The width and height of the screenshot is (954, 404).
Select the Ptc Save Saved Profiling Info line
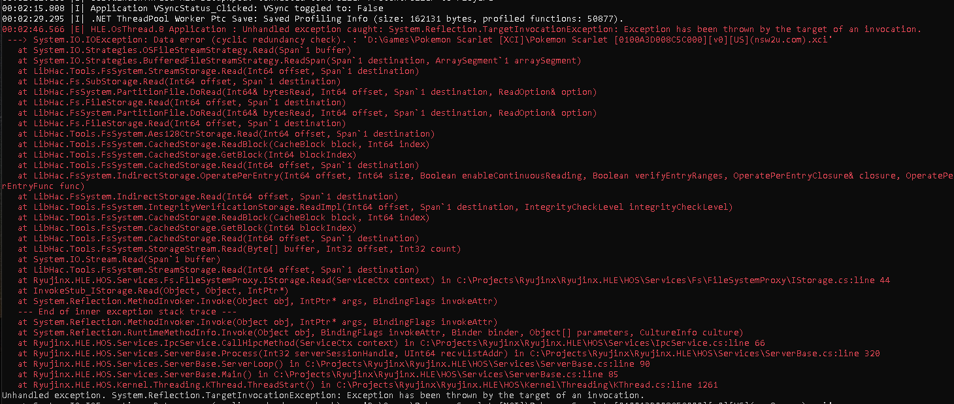coord(312,19)
